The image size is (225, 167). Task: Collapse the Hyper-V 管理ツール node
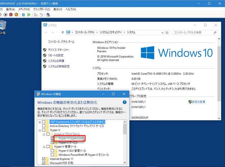(x=44, y=147)
